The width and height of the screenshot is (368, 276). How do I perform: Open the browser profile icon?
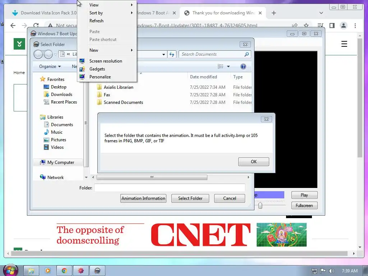[343, 26]
